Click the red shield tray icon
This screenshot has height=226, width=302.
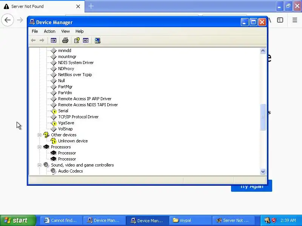click(274, 220)
